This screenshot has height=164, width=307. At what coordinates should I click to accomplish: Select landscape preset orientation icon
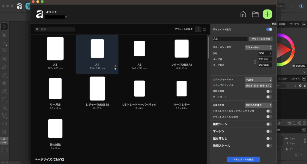tap(204, 29)
